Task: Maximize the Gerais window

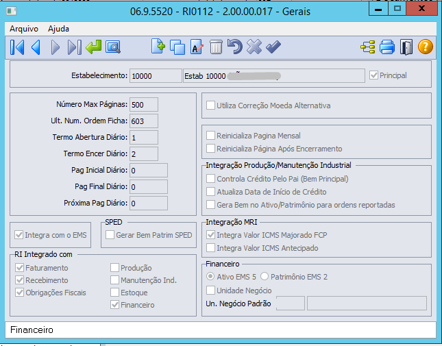Action: [397, 9]
